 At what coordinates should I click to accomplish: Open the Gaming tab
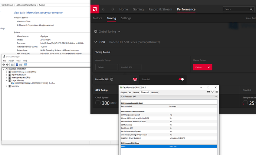coord(138,9)
